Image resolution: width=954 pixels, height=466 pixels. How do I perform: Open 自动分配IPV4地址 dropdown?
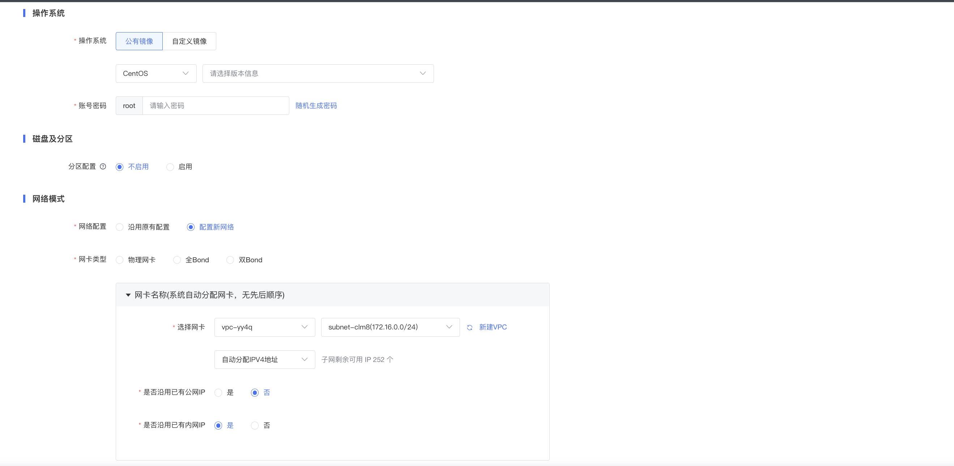[x=264, y=359]
